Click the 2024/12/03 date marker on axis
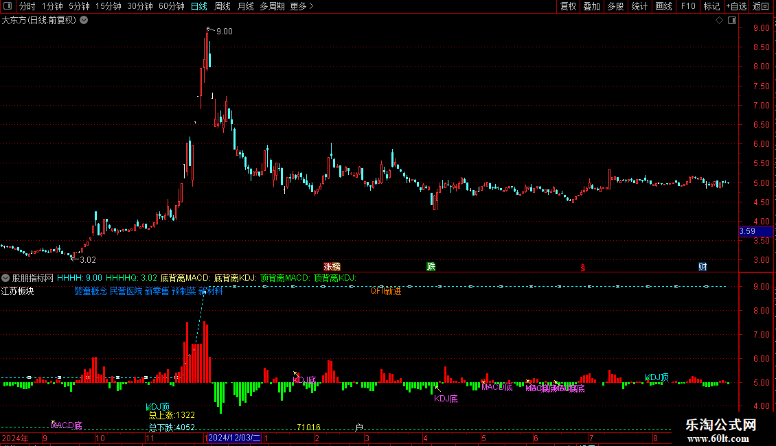This screenshot has height=446, width=776. [234, 438]
